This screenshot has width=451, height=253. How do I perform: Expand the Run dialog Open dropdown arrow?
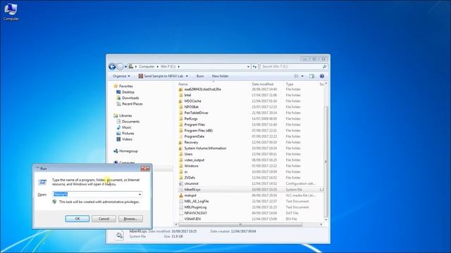[140, 194]
